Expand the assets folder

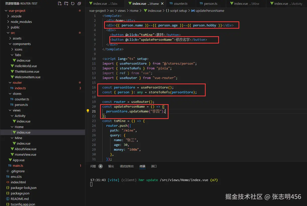pyautogui.click(x=10, y=38)
